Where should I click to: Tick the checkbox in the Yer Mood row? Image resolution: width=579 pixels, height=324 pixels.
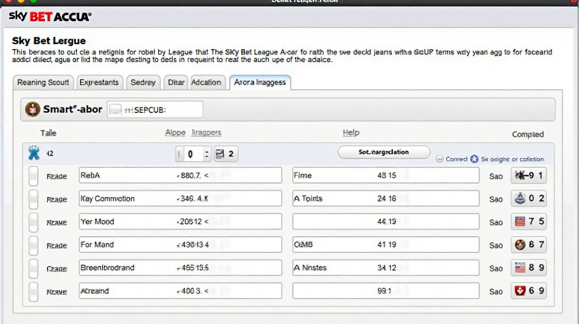point(33,222)
